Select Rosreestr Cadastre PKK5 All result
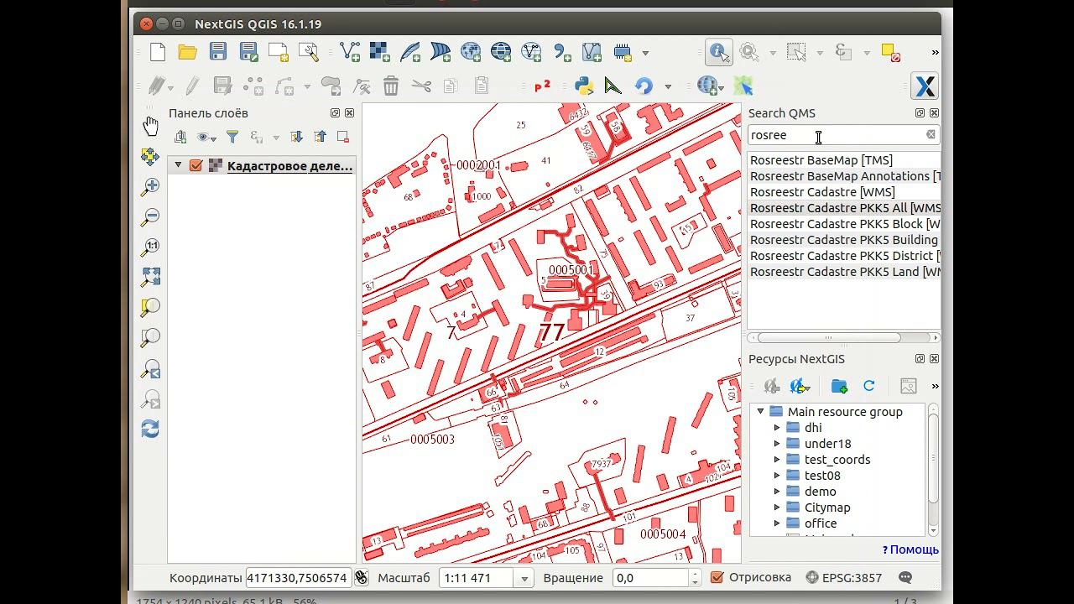This screenshot has width=1074, height=604. pyautogui.click(x=844, y=208)
